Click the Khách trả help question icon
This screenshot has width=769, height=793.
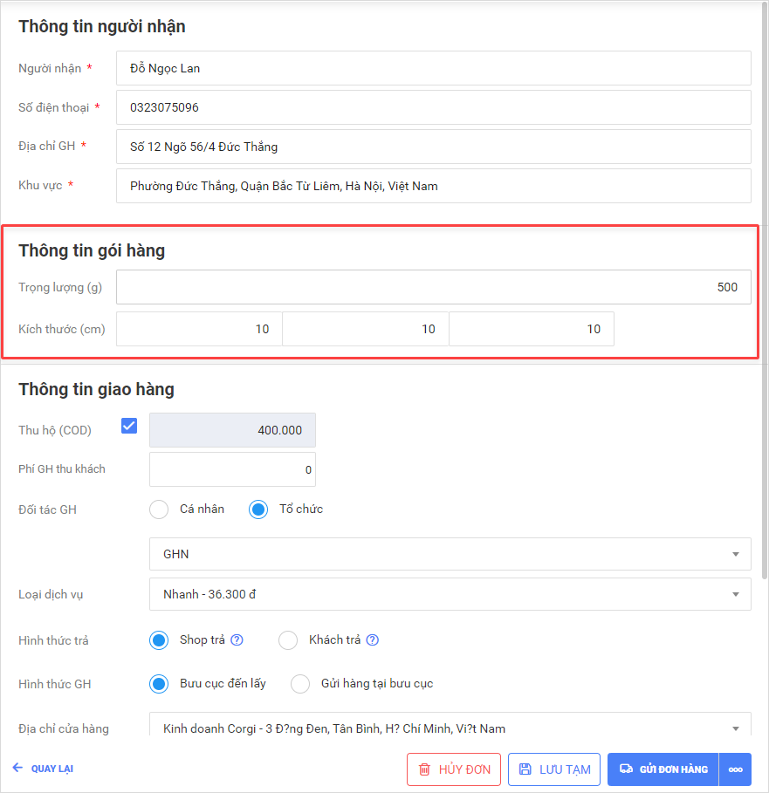[x=373, y=640]
